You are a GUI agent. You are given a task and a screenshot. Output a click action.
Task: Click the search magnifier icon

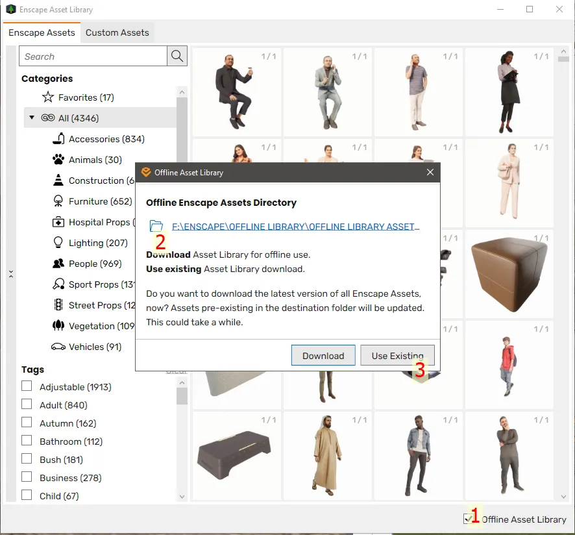(177, 56)
